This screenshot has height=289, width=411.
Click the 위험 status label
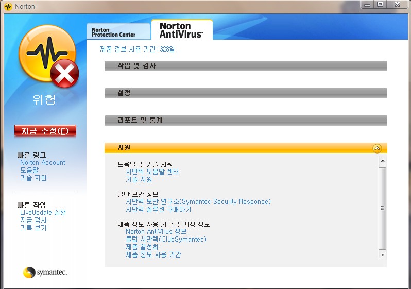pyautogui.click(x=44, y=99)
